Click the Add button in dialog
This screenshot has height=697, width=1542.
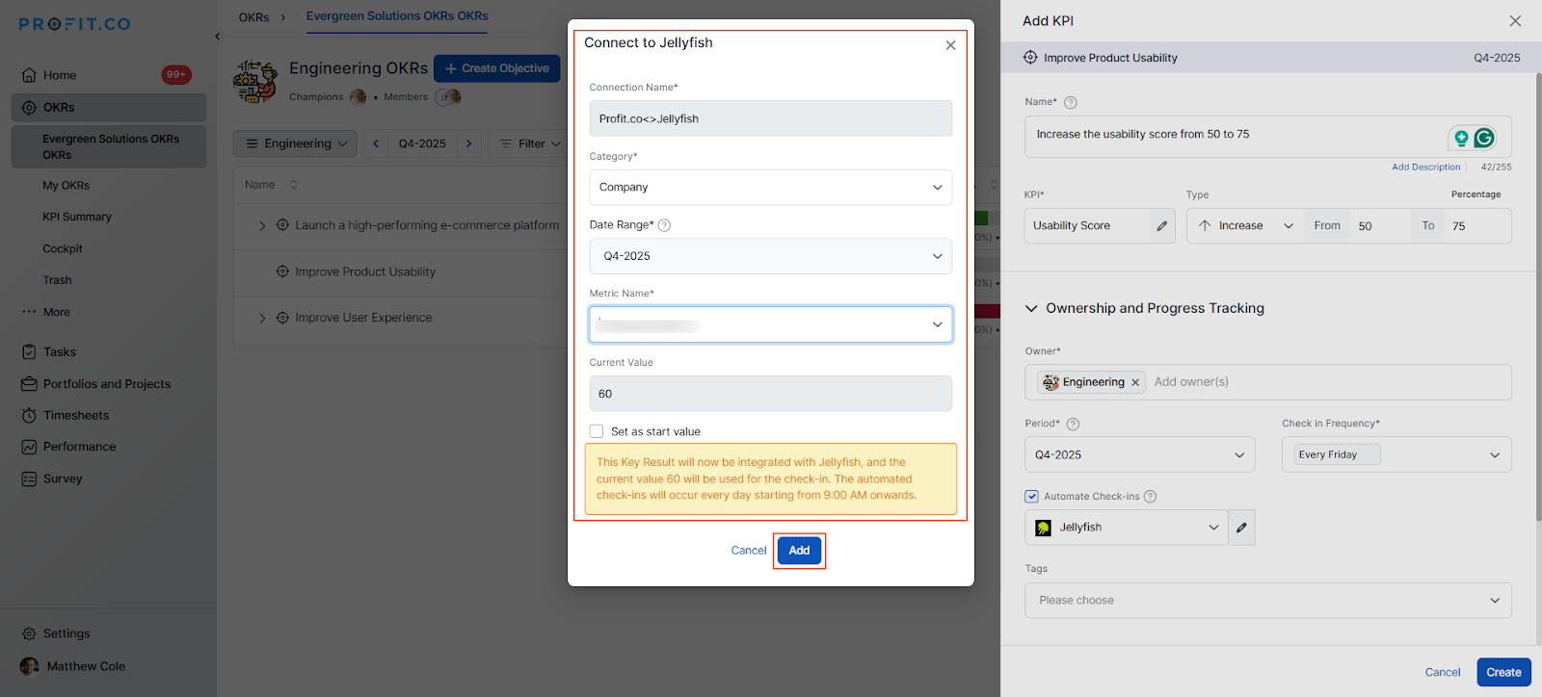click(799, 551)
